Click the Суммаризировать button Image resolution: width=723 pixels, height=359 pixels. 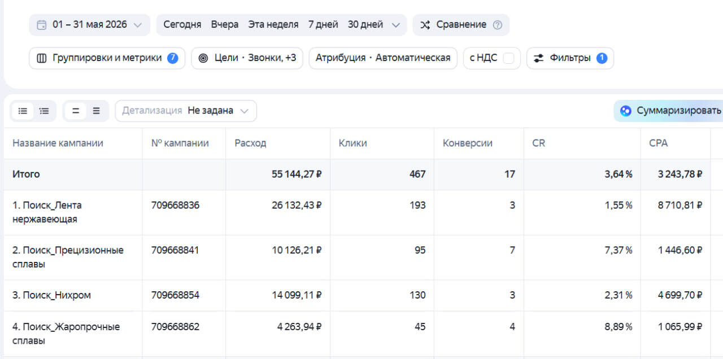669,111
